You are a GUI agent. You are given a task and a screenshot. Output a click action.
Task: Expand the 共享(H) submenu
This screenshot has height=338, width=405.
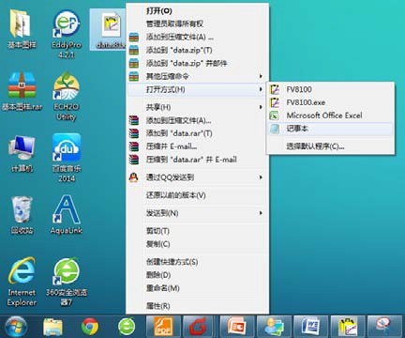tap(197, 107)
